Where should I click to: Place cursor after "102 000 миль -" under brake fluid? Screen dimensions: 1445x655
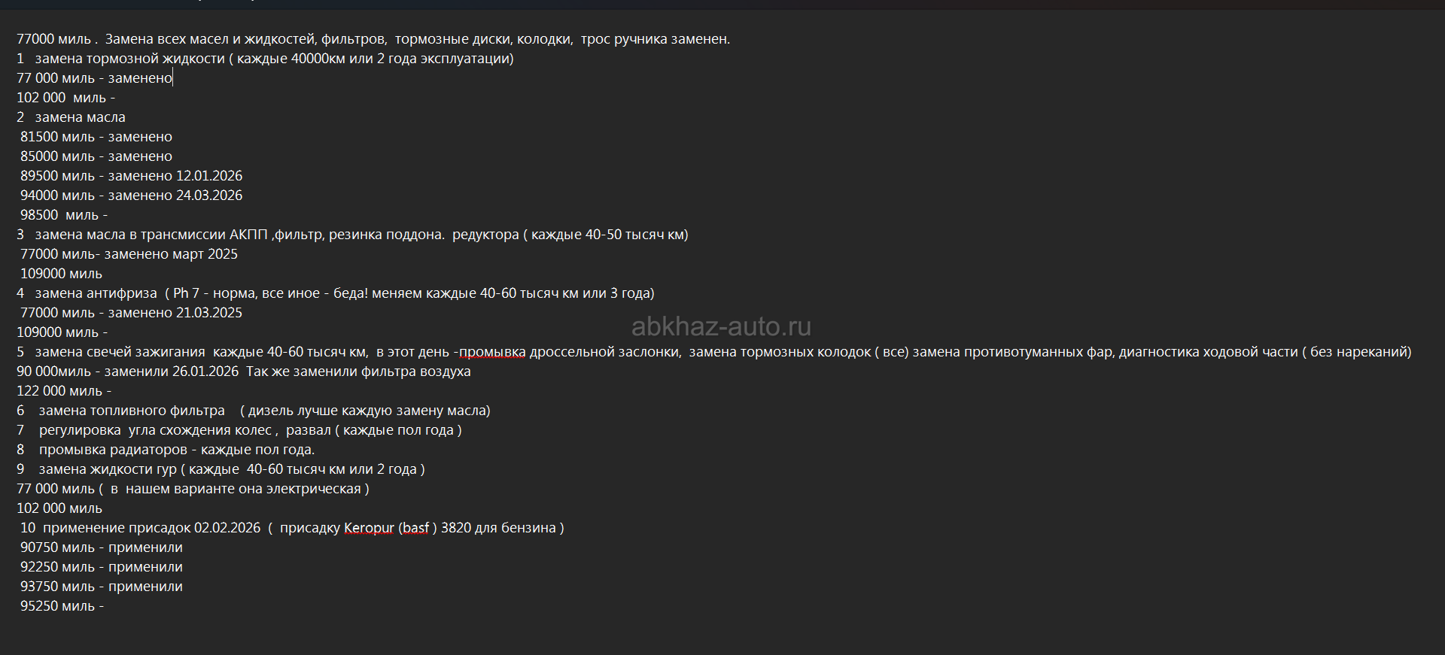click(x=117, y=98)
